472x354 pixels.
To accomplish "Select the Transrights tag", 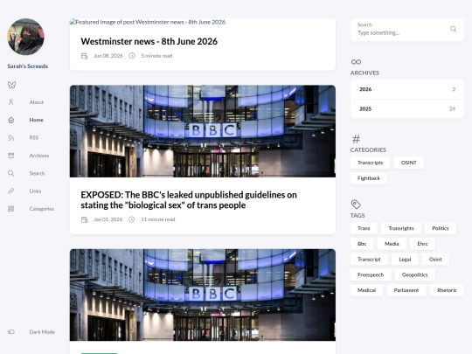I will click(401, 228).
